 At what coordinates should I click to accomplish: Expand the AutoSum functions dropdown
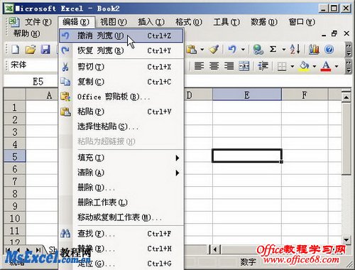[x=284, y=50]
